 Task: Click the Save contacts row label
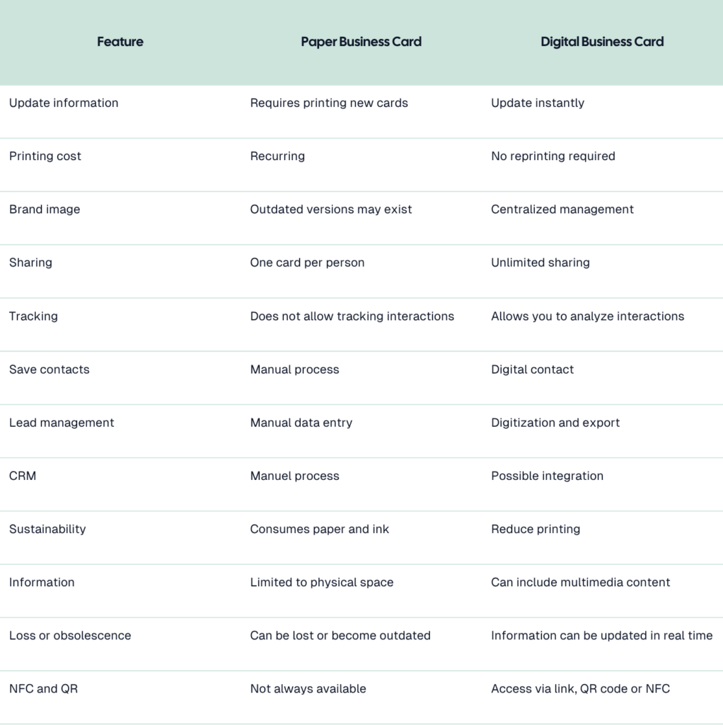tap(50, 370)
